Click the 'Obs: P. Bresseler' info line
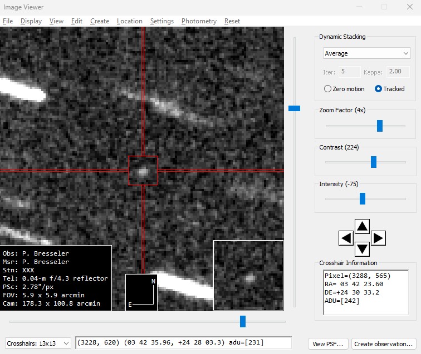The image size is (421, 354). click(36, 253)
